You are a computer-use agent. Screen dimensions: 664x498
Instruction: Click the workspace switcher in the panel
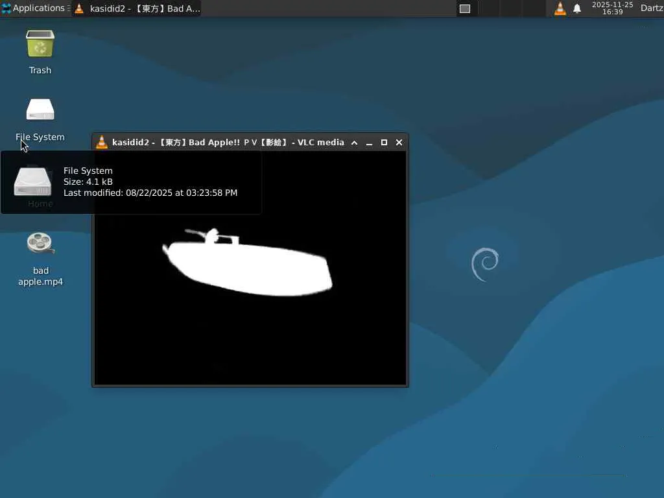[501, 8]
